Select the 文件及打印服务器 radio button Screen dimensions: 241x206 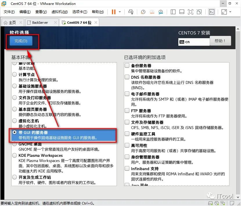15,98
